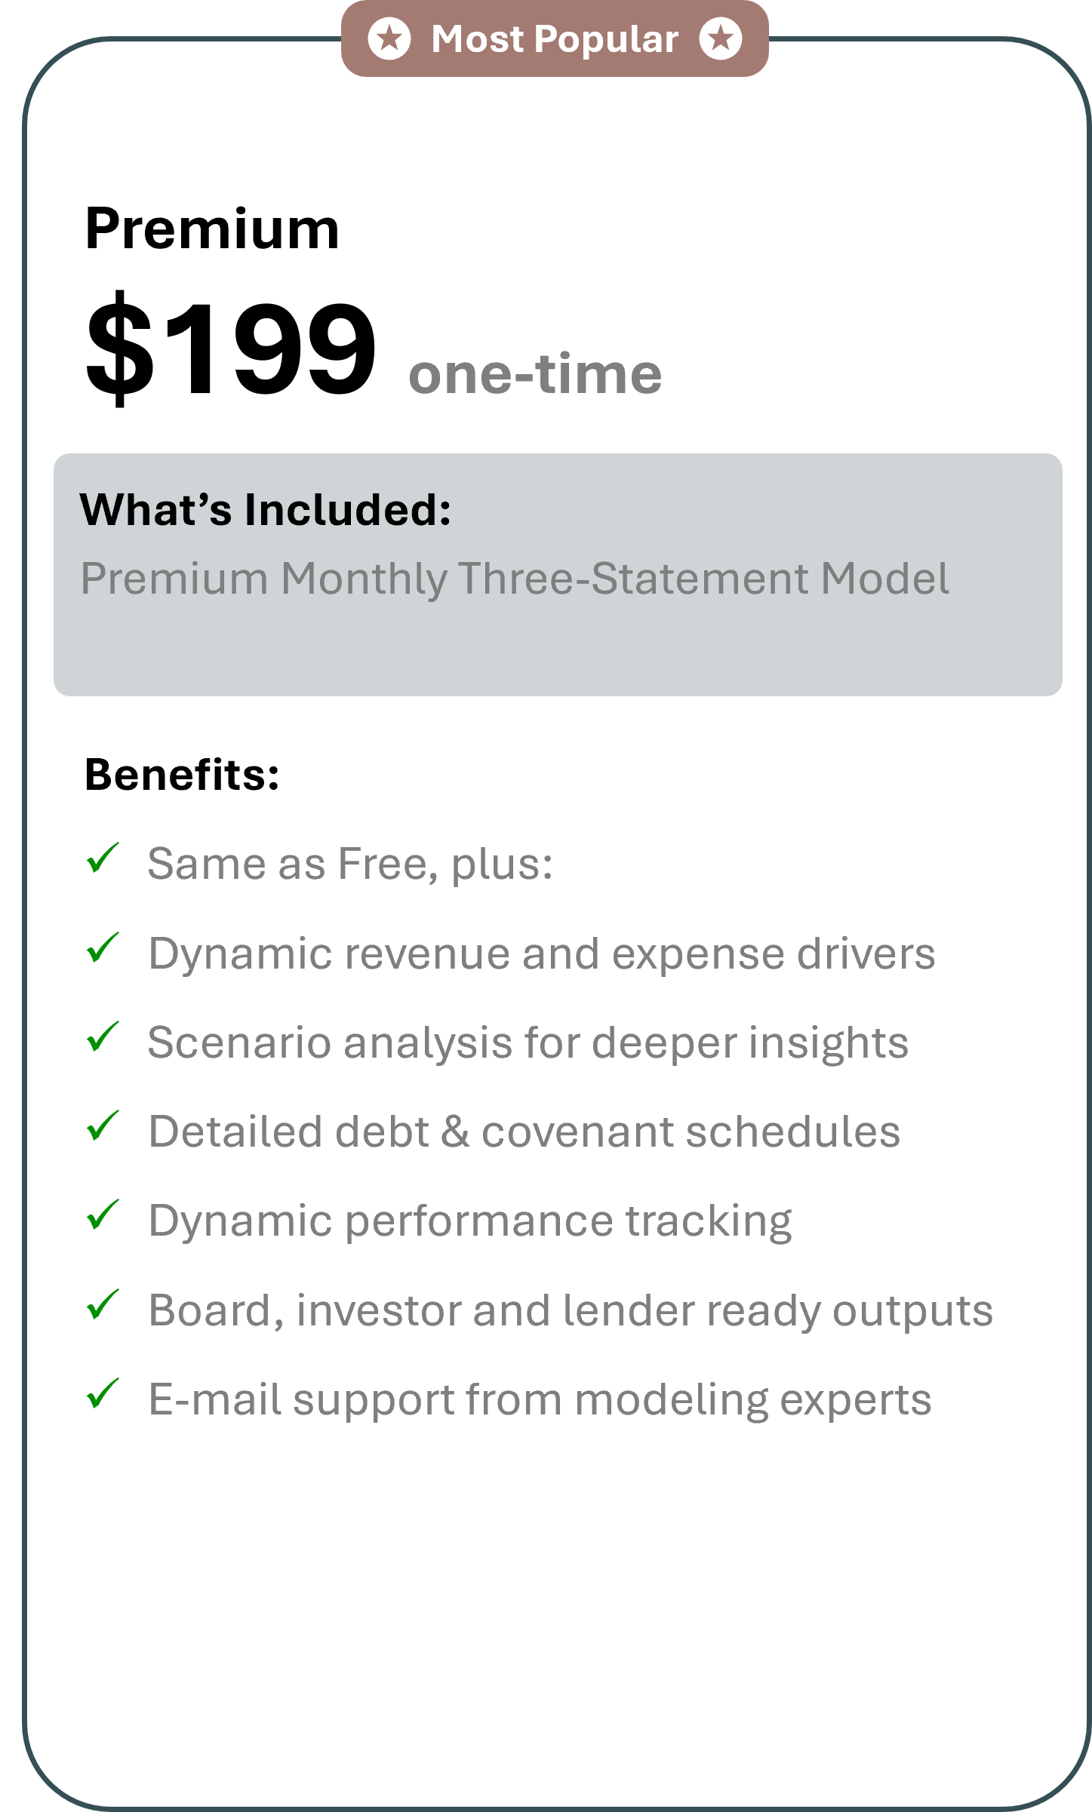Click the checkmark beside Scenario analysis item
Image resolution: width=1092 pixels, height=1812 pixels.
pyautogui.click(x=103, y=1037)
